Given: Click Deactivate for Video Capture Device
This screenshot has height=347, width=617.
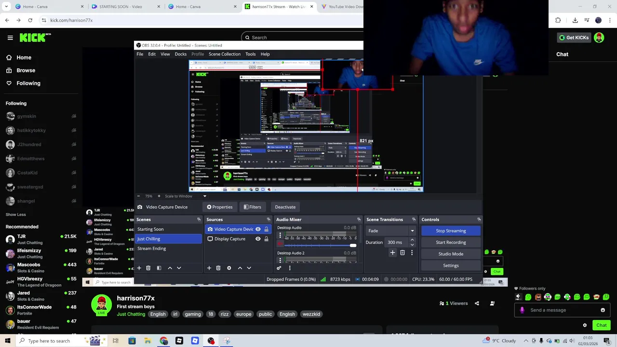Looking at the screenshot, I should tap(285, 207).
